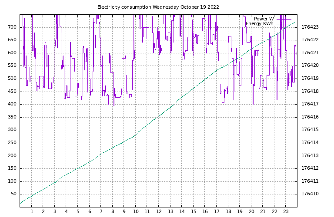The image size is (334, 217).
Task: Click hour label 4 on the x-axis
Action: [x=66, y=212]
